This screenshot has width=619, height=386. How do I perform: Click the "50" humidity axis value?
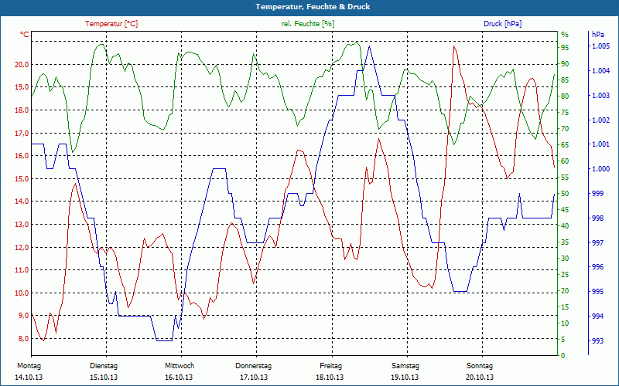point(565,194)
